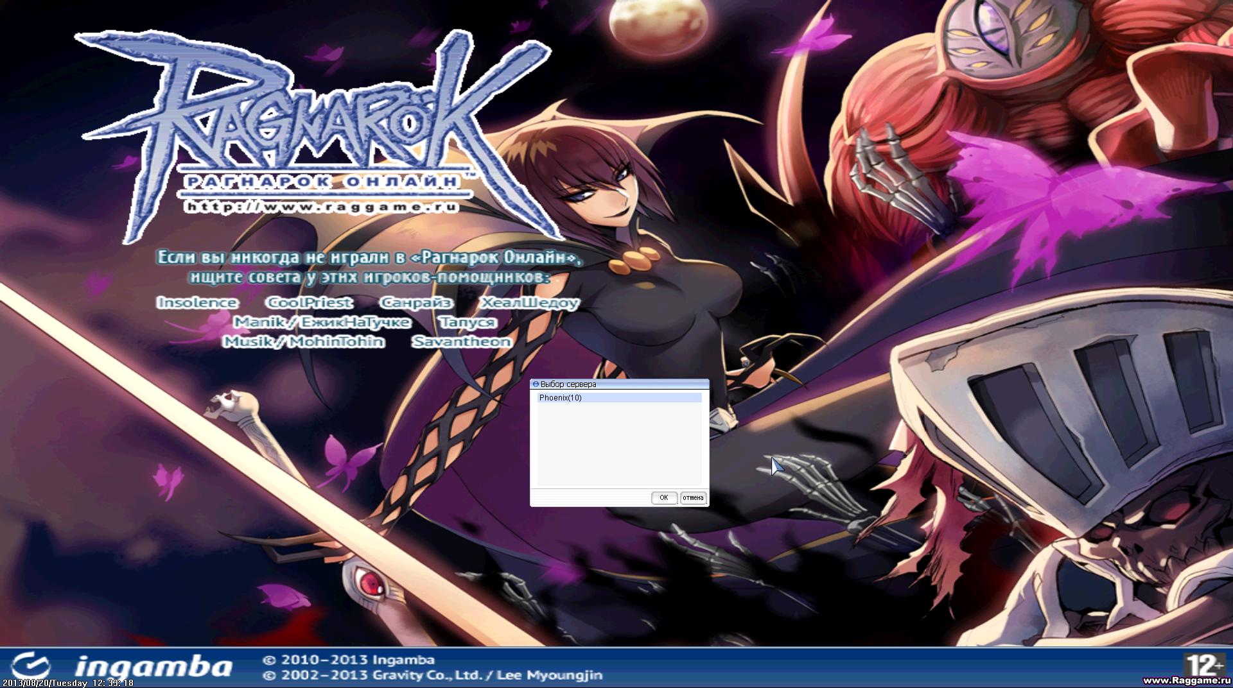Screen dimensions: 1233x688
Task: Click the helper name Санрайз
Action: coord(416,302)
